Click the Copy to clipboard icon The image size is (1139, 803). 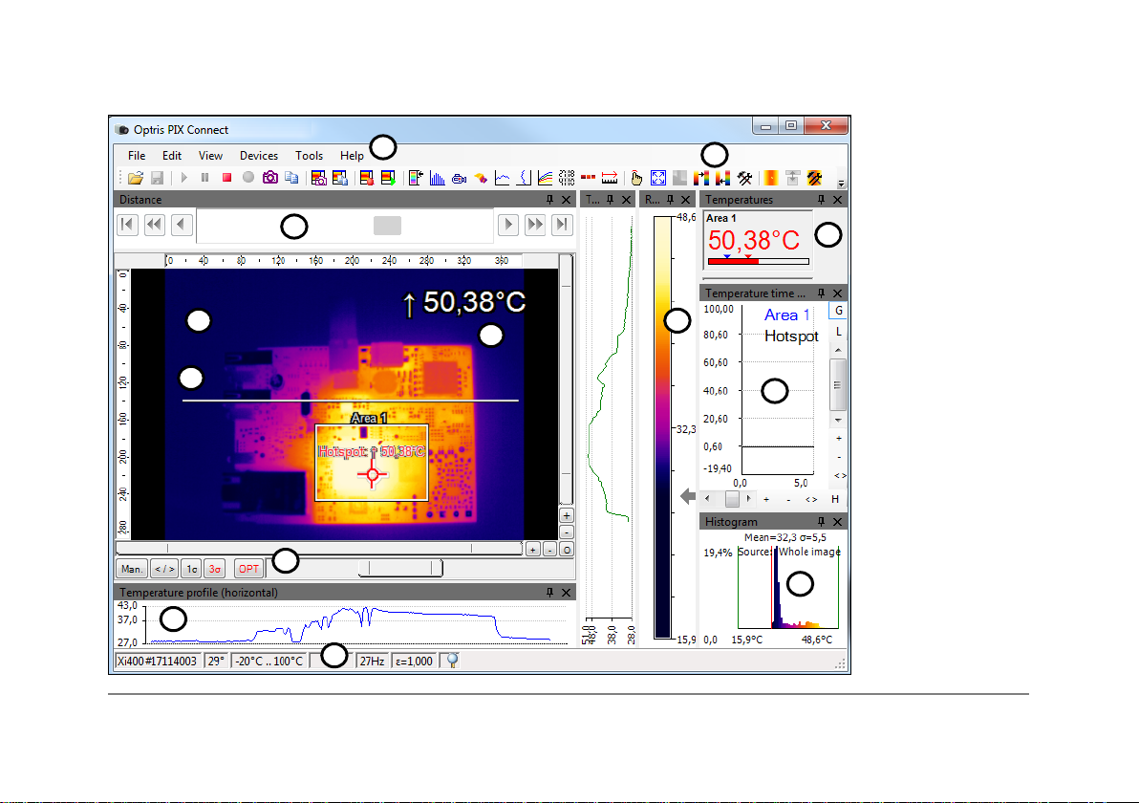pyautogui.click(x=292, y=178)
